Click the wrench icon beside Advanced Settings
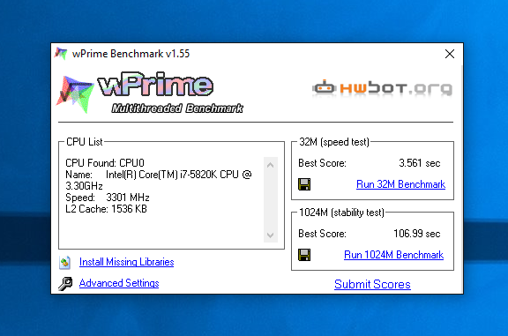Screen dimensions: 508x336 65,283
